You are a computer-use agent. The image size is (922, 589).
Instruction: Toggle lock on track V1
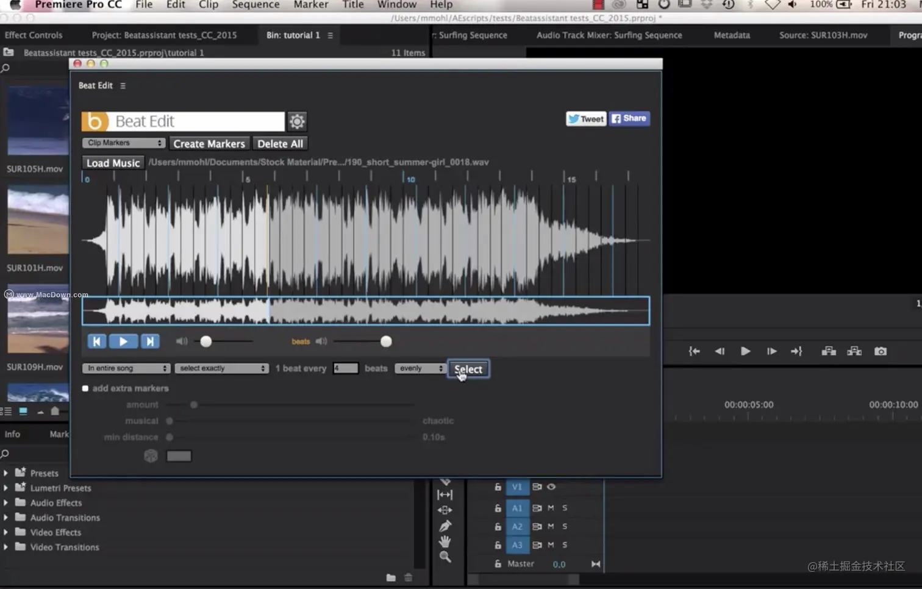498,487
